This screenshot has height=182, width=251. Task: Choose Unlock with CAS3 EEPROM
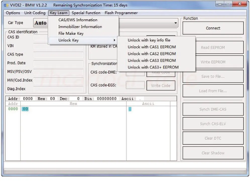pos(156,61)
